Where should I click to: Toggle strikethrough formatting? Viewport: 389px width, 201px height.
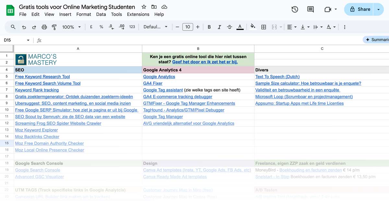click(230, 27)
